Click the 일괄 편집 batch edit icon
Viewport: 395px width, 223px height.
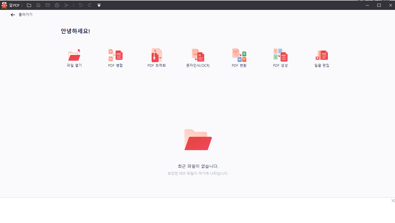(x=322, y=55)
